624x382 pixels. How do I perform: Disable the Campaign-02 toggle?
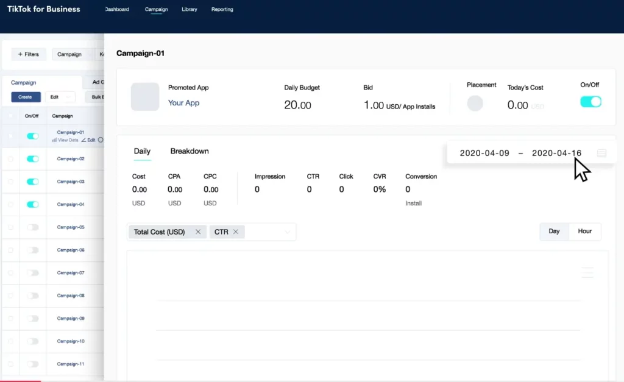[x=33, y=159]
